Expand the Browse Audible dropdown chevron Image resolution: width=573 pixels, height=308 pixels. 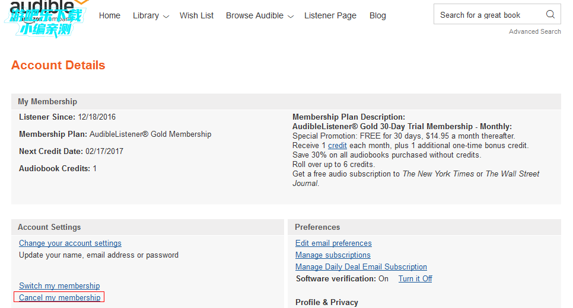291,17
